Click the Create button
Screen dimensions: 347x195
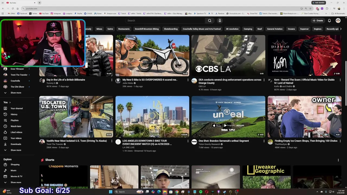tap(318, 21)
